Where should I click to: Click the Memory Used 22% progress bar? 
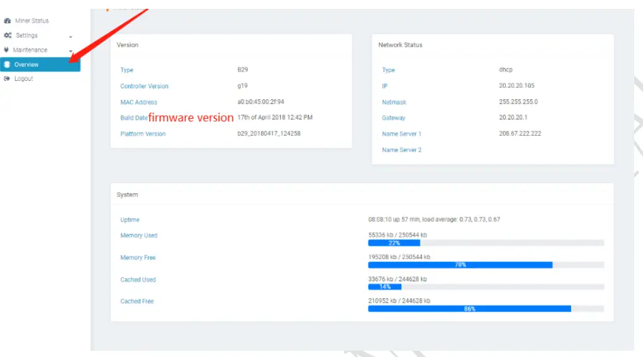pos(486,243)
